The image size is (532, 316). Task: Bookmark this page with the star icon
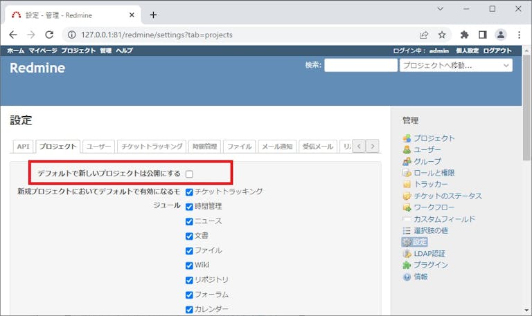[x=442, y=35]
